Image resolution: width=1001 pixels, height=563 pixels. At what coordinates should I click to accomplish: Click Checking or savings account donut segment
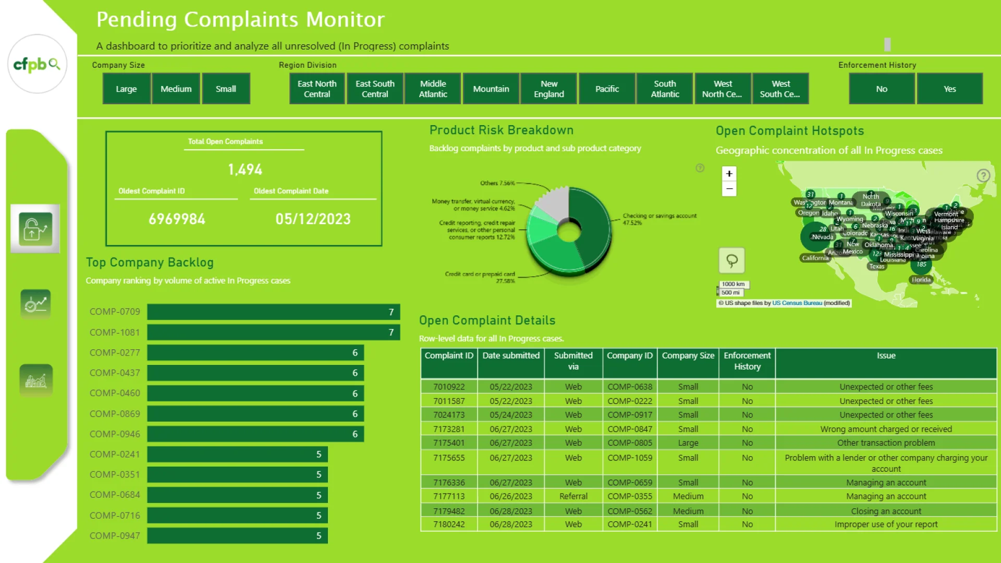pos(592,229)
